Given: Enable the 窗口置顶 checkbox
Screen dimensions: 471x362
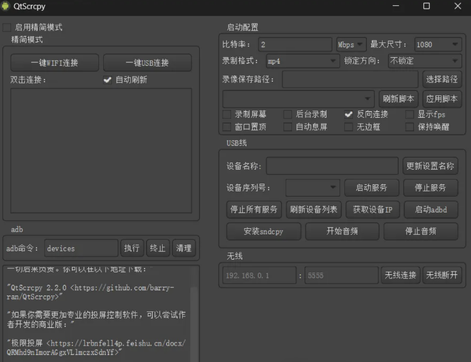Looking at the screenshot, I should (x=227, y=127).
